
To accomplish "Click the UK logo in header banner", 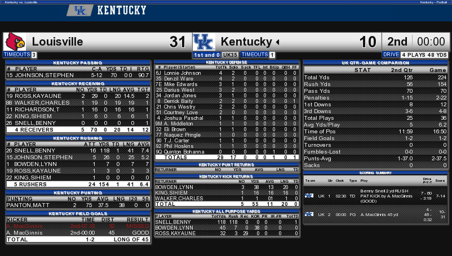I will [x=80, y=11].
